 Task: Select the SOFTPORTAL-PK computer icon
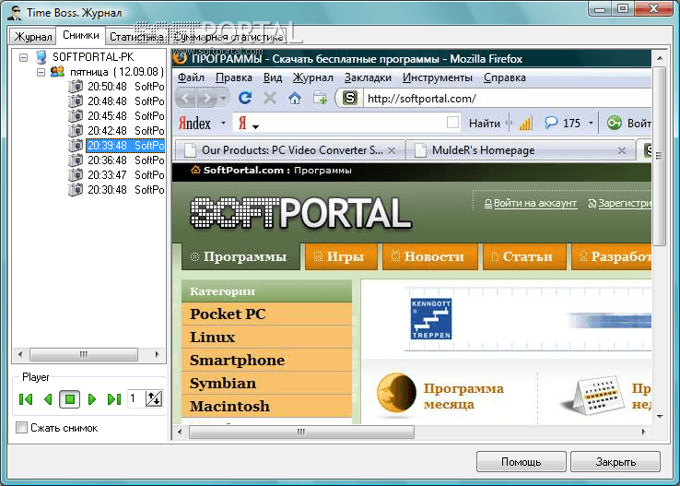(x=41, y=57)
